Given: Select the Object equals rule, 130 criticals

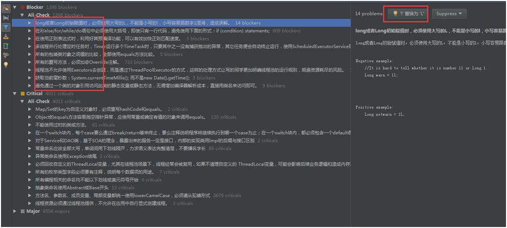Looking at the screenshot, I should pos(181,117).
